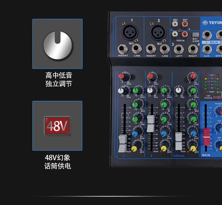222x205 pixels.
Task: Click the blue channel '2' label under the fader
Action: coord(151,156)
